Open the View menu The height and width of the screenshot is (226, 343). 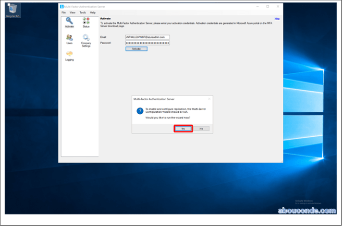point(73,12)
